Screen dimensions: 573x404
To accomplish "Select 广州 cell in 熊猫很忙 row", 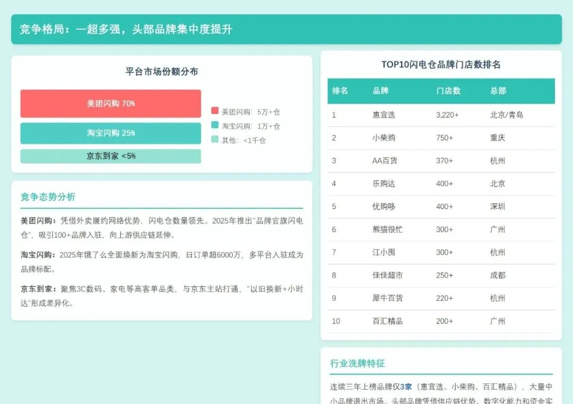I will (497, 230).
